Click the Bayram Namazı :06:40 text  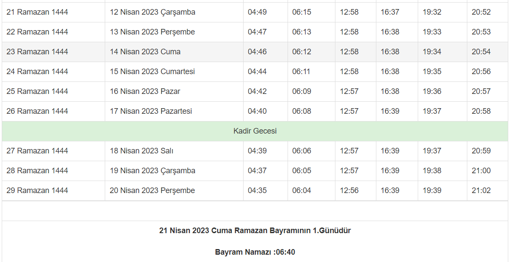pos(255,252)
